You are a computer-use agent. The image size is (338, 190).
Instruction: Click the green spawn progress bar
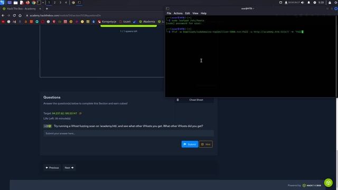tap(129, 26)
